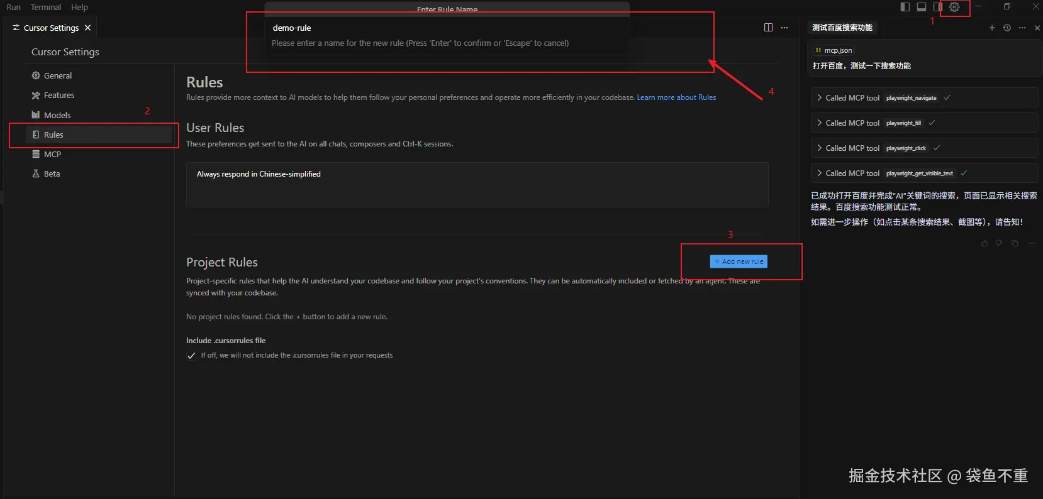Click the Project Rules heading
Screen dimensions: 1043x499
[222, 262]
